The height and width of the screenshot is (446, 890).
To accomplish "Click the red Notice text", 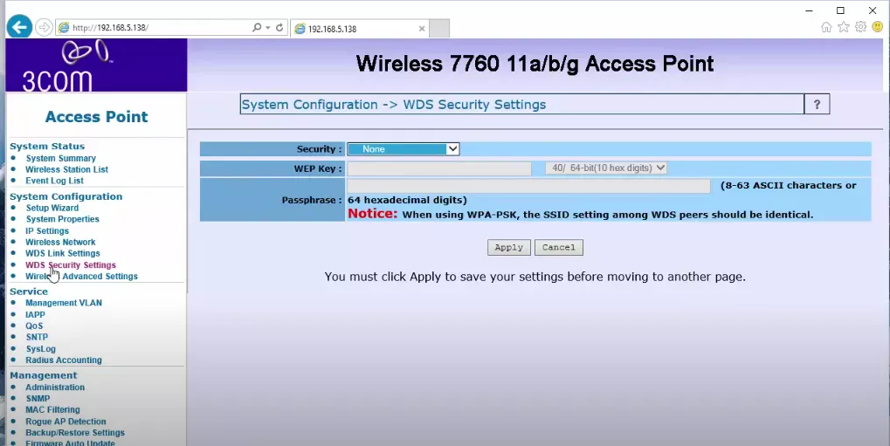I will point(372,214).
